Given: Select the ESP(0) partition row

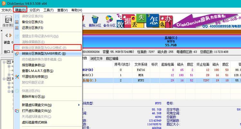Looking at the screenshot, I should tap(162, 70).
